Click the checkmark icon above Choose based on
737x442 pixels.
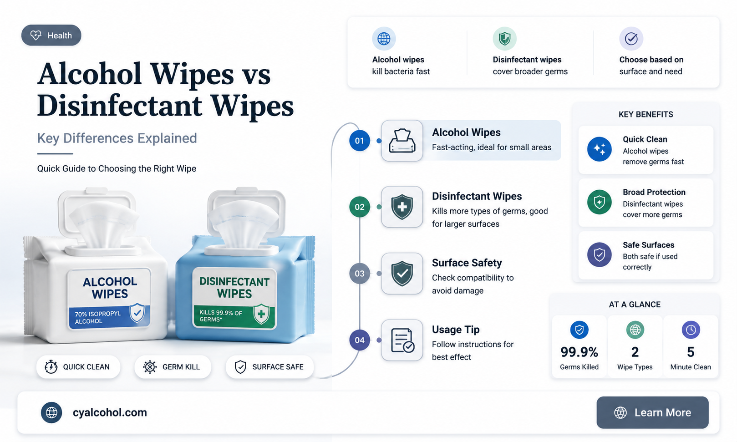(x=631, y=39)
